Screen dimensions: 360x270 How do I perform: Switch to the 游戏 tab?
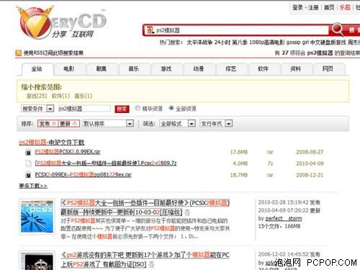tap(166, 69)
